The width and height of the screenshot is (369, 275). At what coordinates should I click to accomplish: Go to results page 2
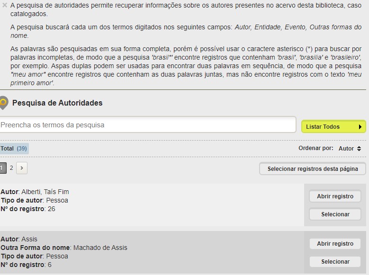pos(11,168)
